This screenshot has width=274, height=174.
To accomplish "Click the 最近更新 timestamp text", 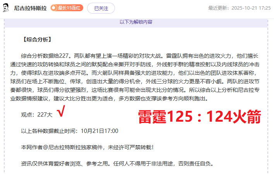I will tap(239, 8).
